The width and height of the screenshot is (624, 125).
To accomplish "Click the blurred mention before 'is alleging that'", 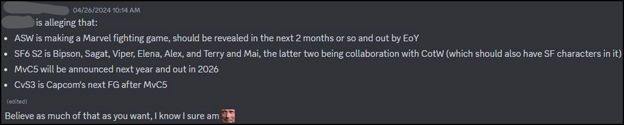I will pyautogui.click(x=18, y=23).
